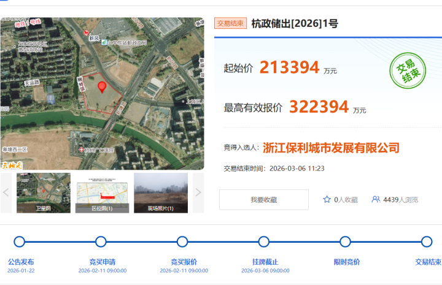Click the 4439人浏览 count text
Screen dimensions: 442x285
click(x=400, y=200)
